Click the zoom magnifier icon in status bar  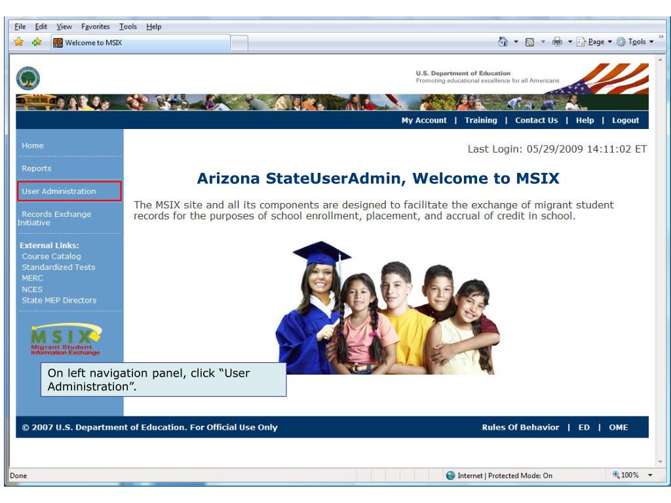(x=616, y=475)
